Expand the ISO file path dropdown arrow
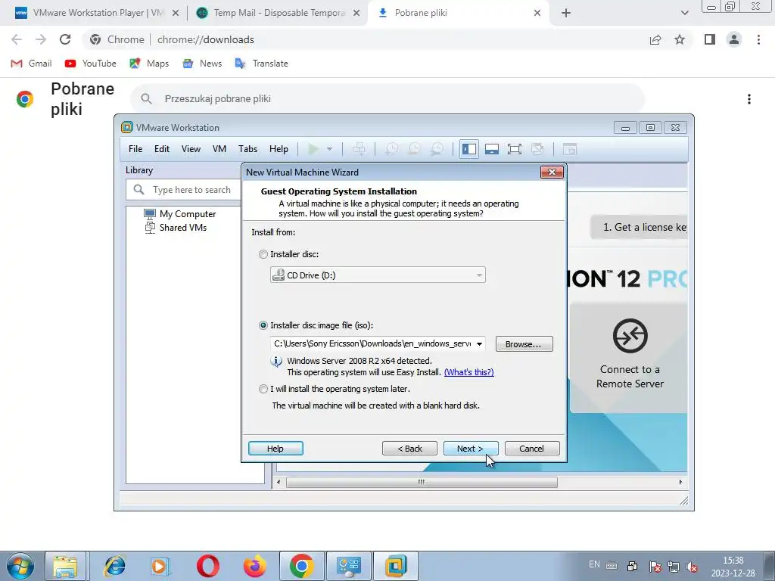Screen dimensions: 775x581 pyautogui.click(x=479, y=344)
